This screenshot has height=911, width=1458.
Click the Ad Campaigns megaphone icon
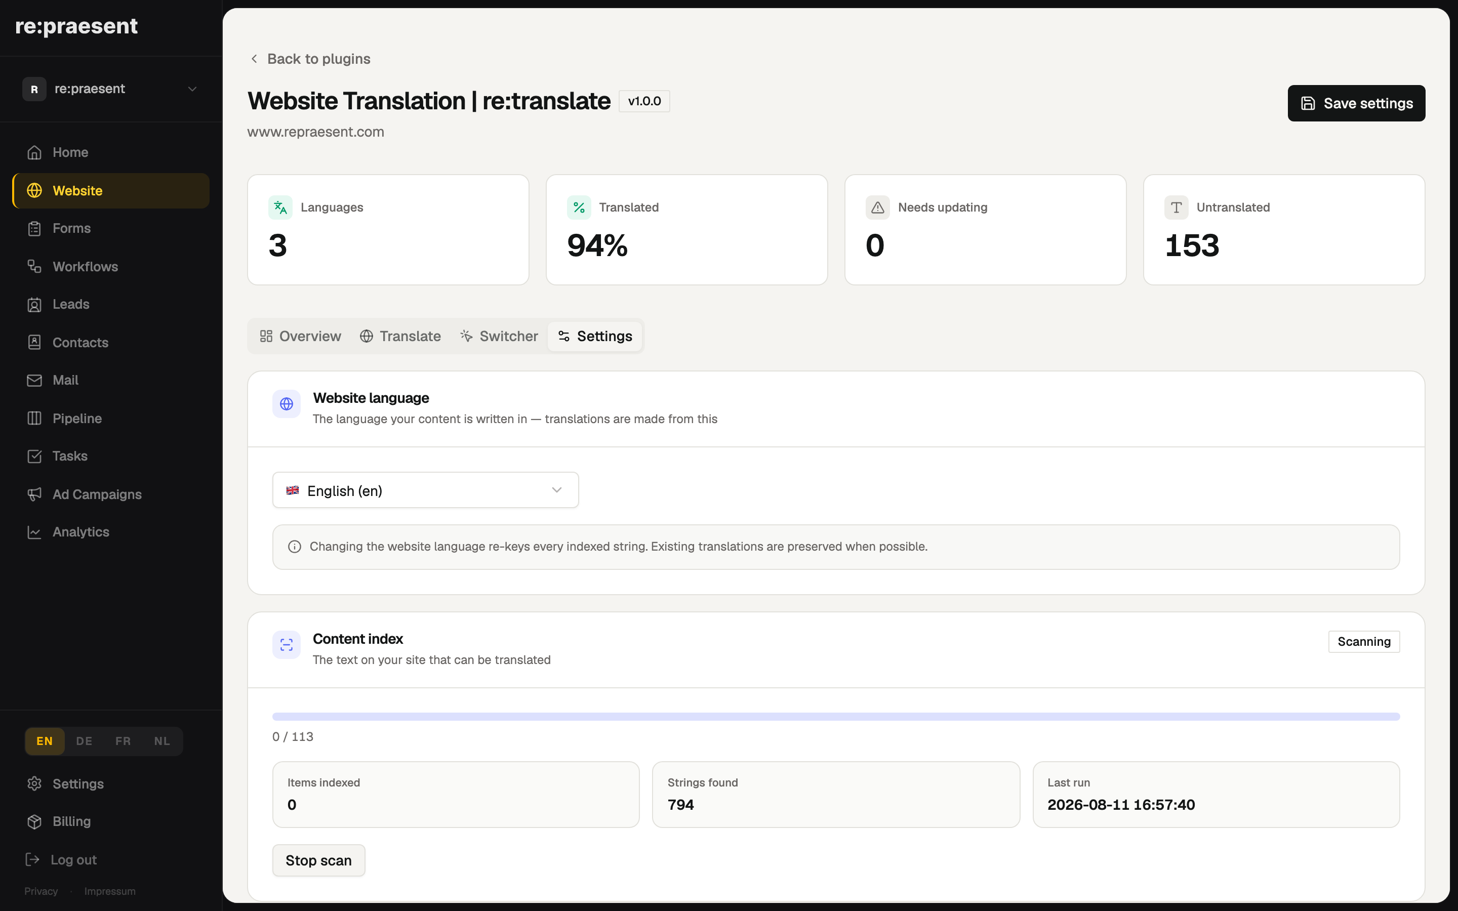34,494
